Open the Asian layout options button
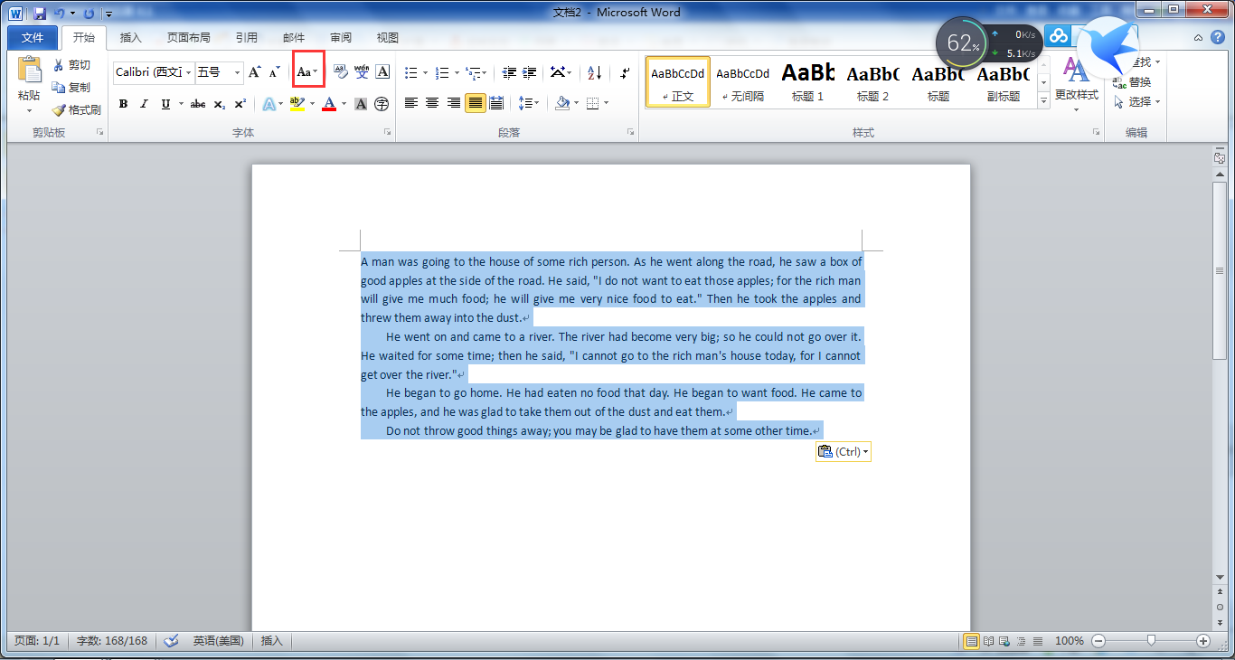This screenshot has height=660, width=1235. [561, 72]
